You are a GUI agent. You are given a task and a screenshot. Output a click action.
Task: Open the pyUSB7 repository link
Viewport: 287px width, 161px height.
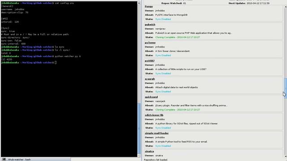pos(149,61)
